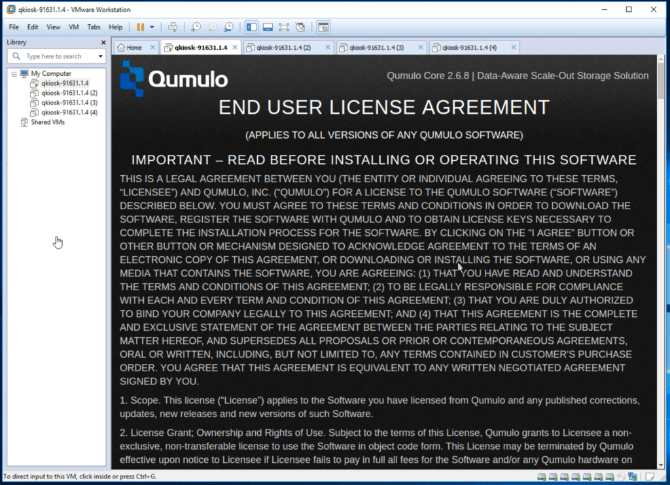
Task: Toggle the thumbnail bar view
Action: click(x=268, y=27)
